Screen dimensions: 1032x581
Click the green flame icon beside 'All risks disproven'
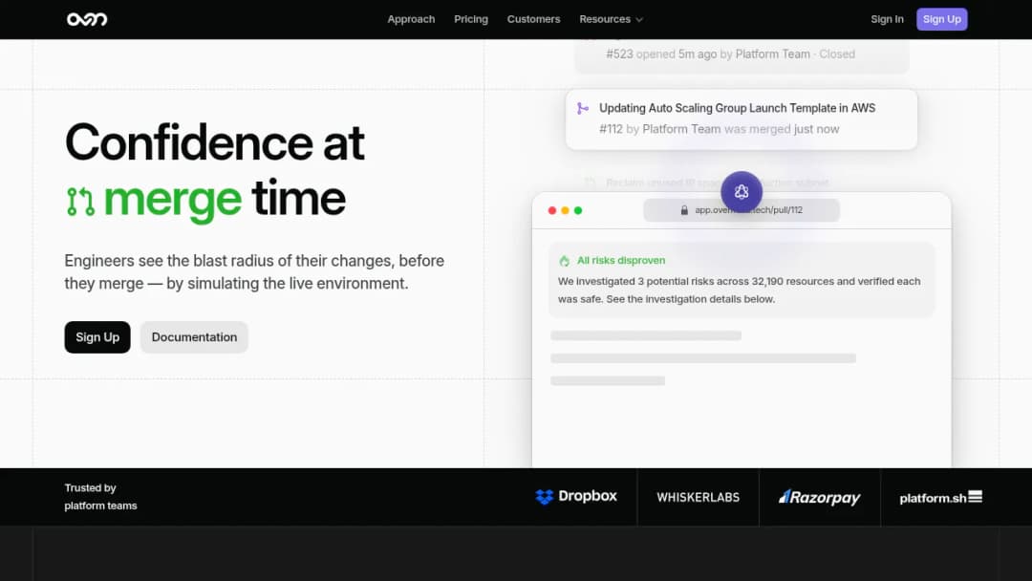coord(564,261)
